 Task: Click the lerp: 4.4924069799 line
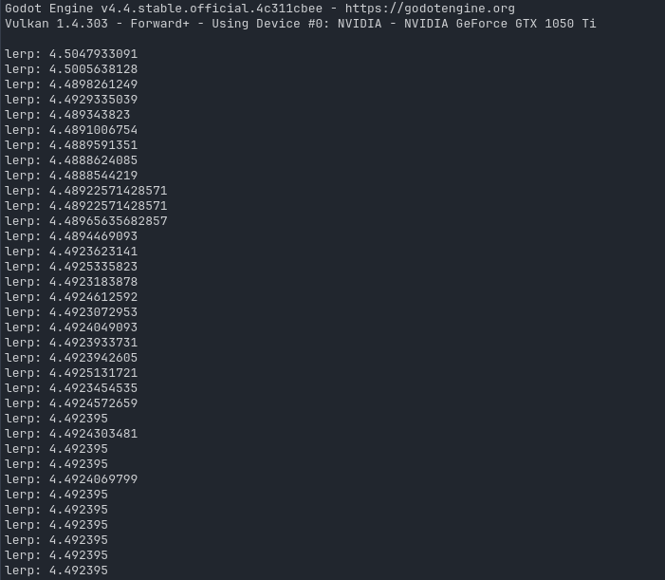point(71,479)
